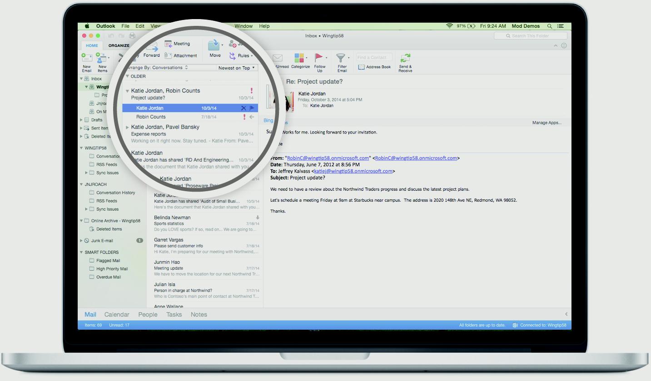Collapse the sidebar with bottom-right arrow
651x381 pixels.
(566, 314)
